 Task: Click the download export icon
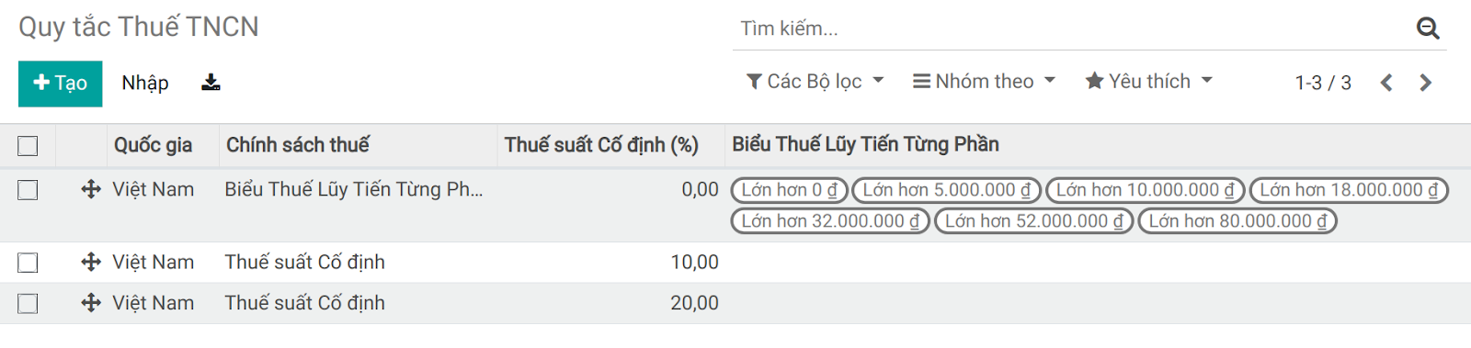pos(211,83)
